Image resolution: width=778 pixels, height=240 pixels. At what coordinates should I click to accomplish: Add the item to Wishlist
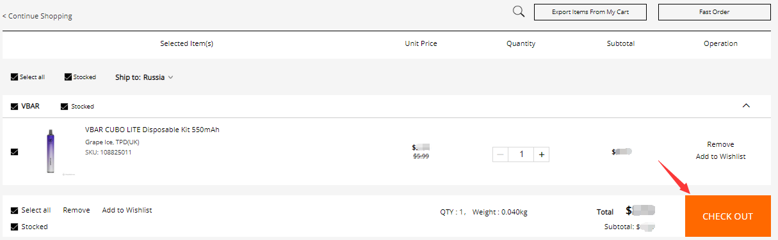click(x=720, y=156)
